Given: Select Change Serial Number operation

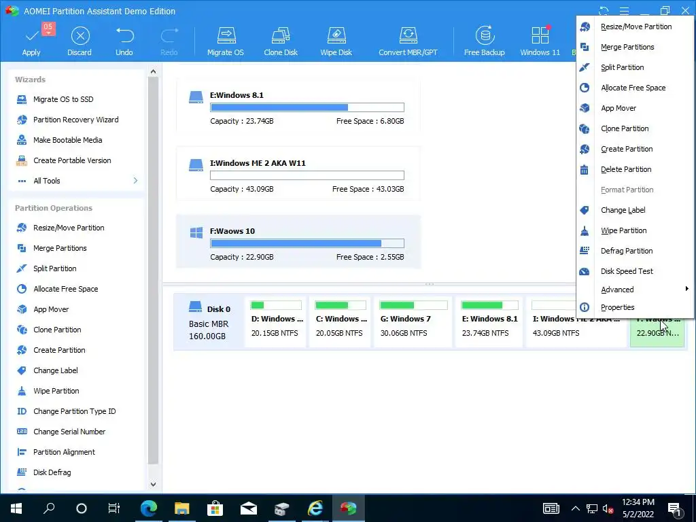Looking at the screenshot, I should click(x=69, y=432).
